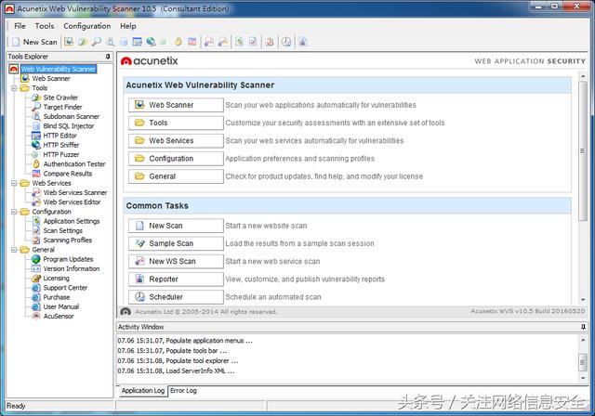595x416 pixels.
Task: Switch to the Application Log tab
Action: point(142,391)
